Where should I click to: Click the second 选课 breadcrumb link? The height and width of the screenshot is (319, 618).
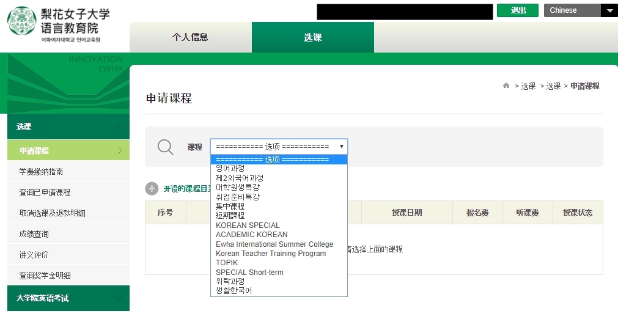pos(553,86)
